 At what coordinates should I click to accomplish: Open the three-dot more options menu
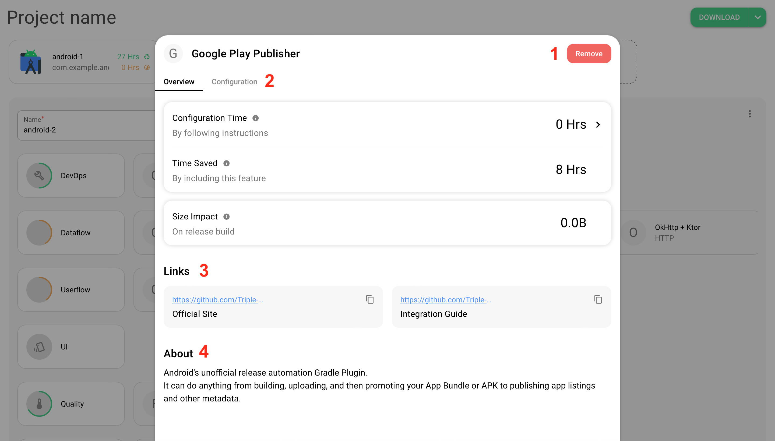click(750, 114)
